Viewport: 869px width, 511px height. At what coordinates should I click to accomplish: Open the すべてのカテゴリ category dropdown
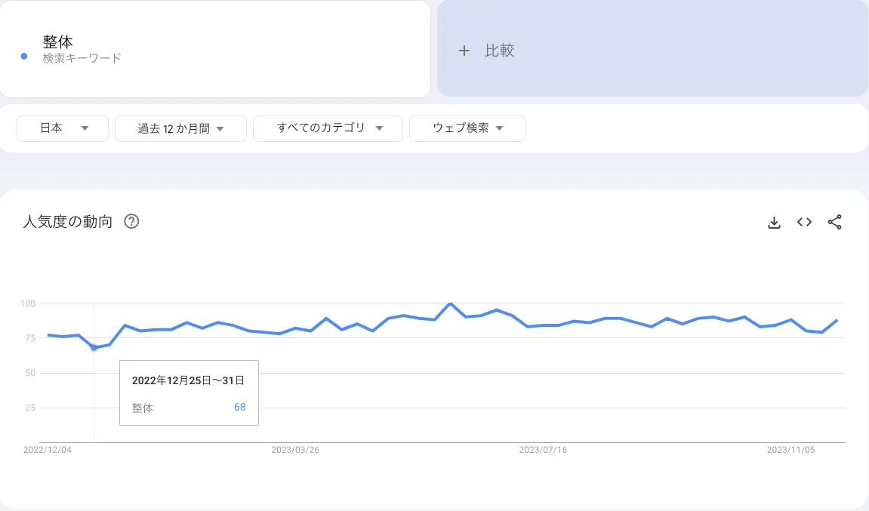pyautogui.click(x=328, y=128)
